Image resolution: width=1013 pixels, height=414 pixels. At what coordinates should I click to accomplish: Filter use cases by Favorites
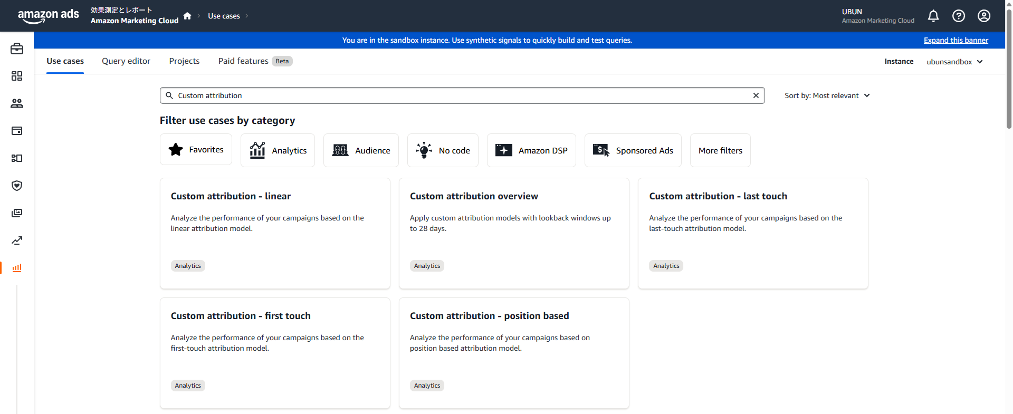click(x=196, y=150)
